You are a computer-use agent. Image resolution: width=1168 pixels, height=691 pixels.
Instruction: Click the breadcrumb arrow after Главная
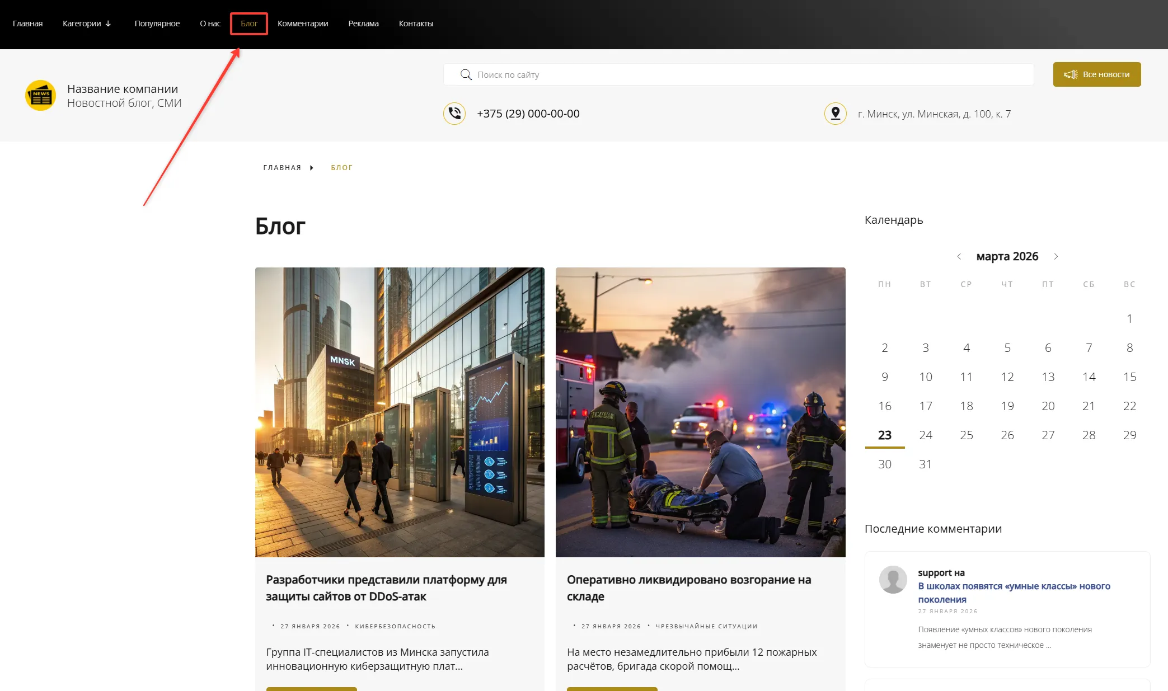(312, 168)
